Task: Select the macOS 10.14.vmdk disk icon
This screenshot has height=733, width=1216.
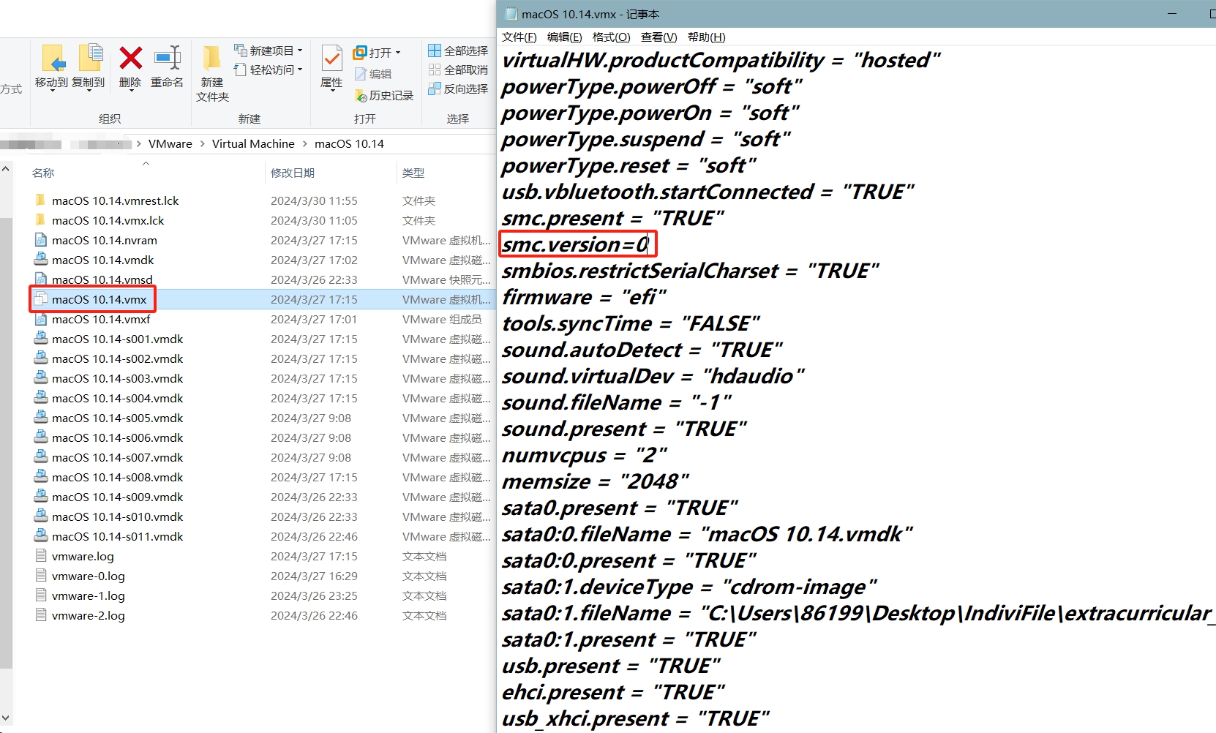Action: point(41,259)
